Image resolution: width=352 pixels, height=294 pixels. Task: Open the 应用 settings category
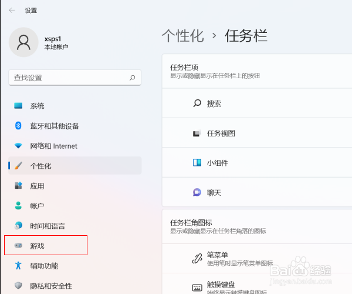[75, 186]
